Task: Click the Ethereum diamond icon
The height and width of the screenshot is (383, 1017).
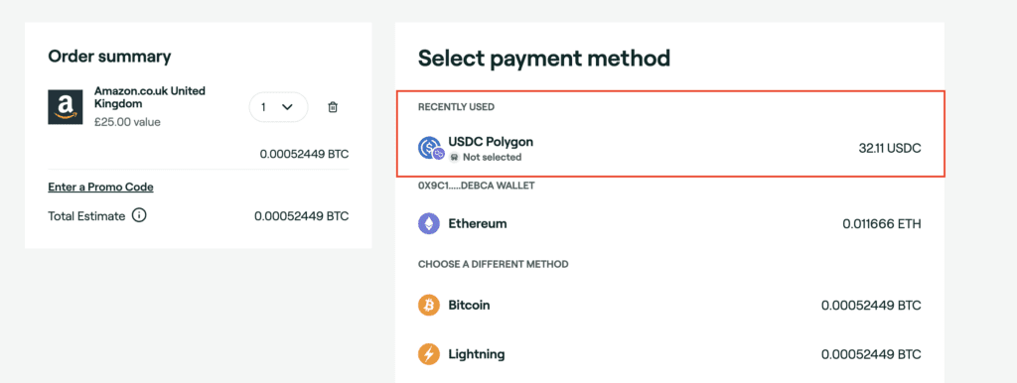Action: [429, 224]
